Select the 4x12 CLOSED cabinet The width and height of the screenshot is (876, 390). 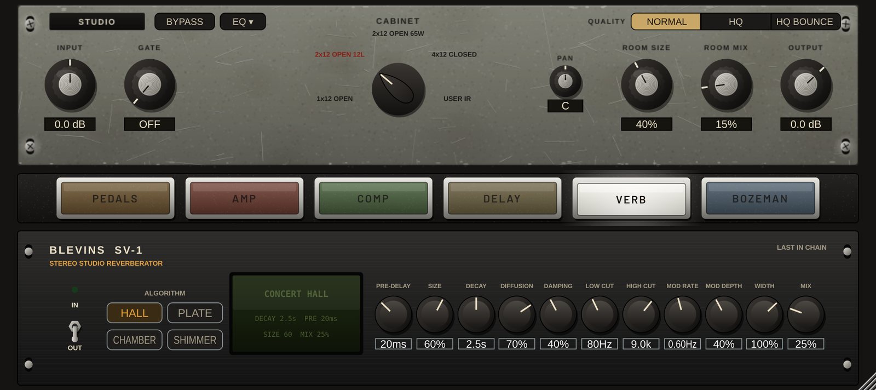(x=454, y=54)
